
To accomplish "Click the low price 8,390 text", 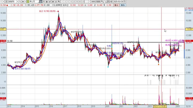I will click(109, 5).
